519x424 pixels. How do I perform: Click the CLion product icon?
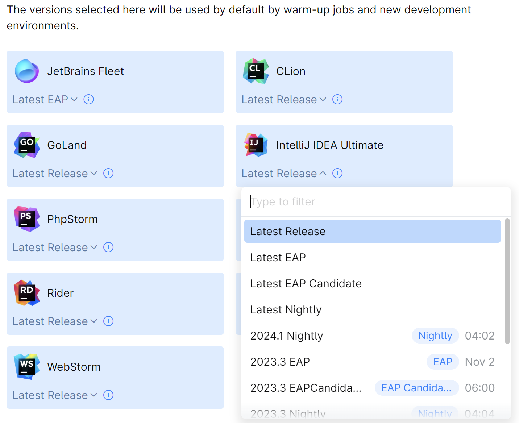pos(256,71)
